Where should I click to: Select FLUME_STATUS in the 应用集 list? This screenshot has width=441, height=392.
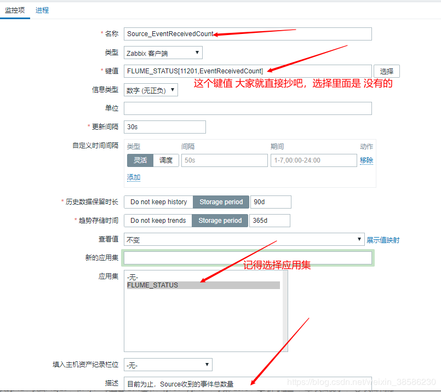(x=203, y=285)
